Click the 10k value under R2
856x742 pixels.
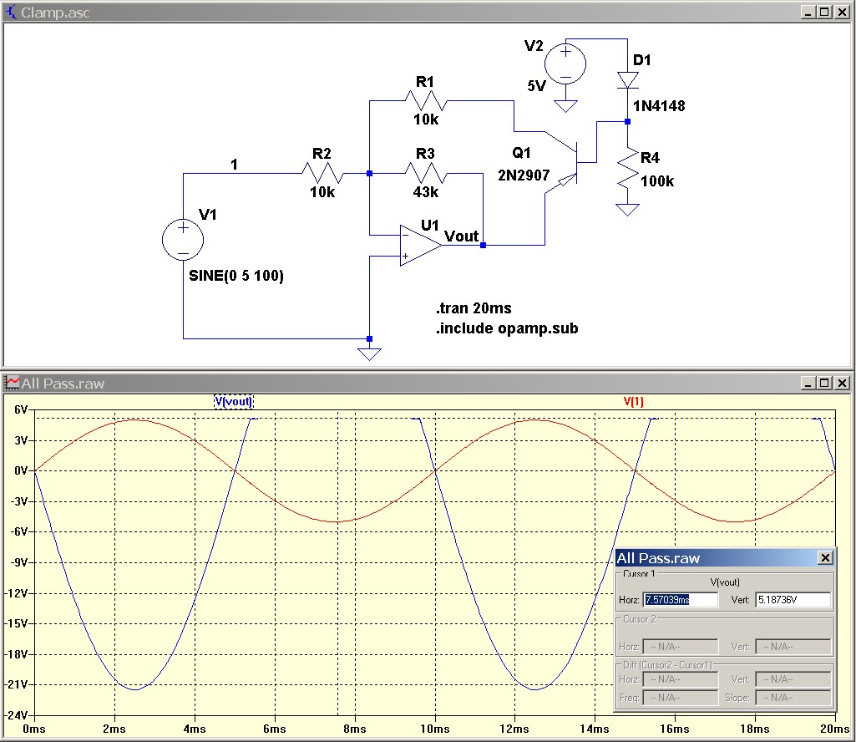click(322, 192)
